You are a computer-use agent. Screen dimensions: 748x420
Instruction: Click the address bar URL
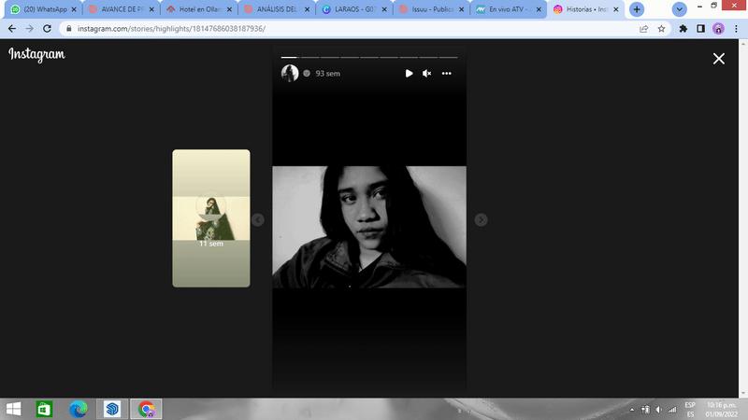[x=171, y=29]
